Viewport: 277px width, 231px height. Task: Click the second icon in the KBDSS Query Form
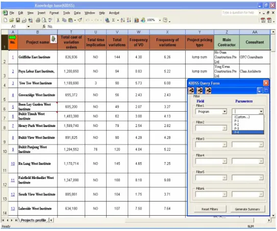[x=199, y=91]
